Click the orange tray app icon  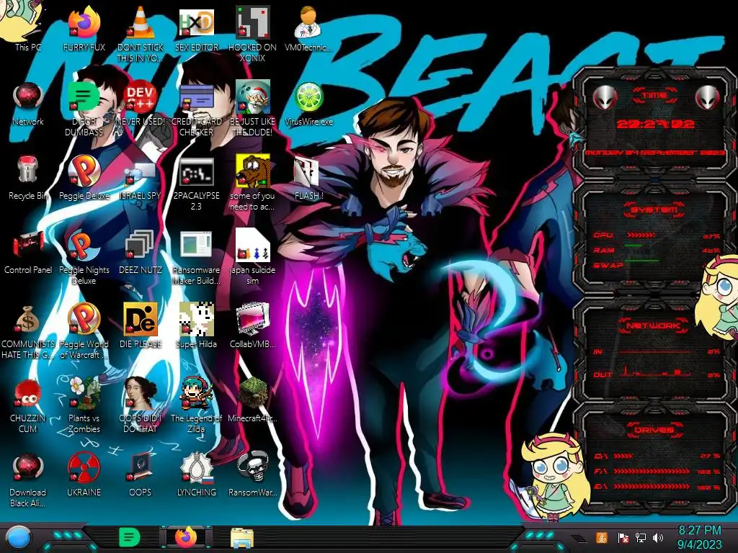coord(602,537)
